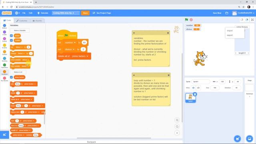Open the Choose a Sprite button

point(237,139)
